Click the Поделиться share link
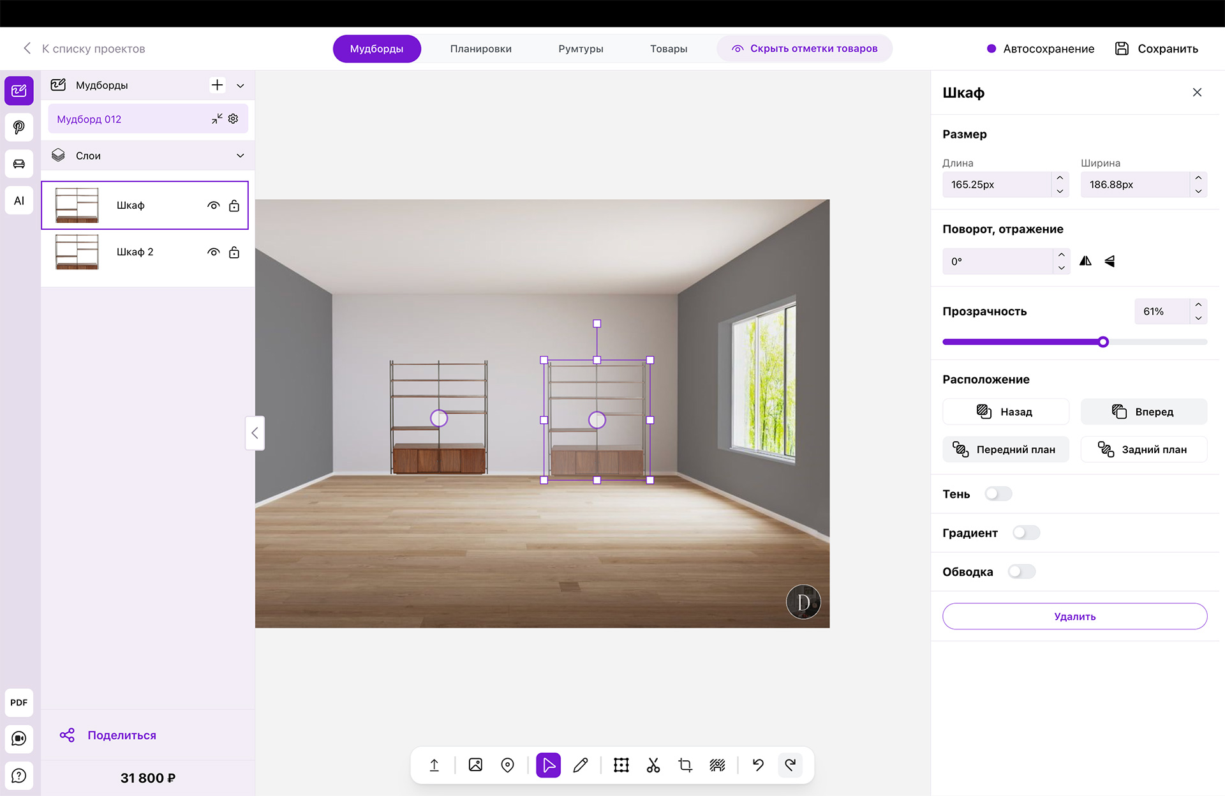This screenshot has height=796, width=1225. [x=108, y=735]
